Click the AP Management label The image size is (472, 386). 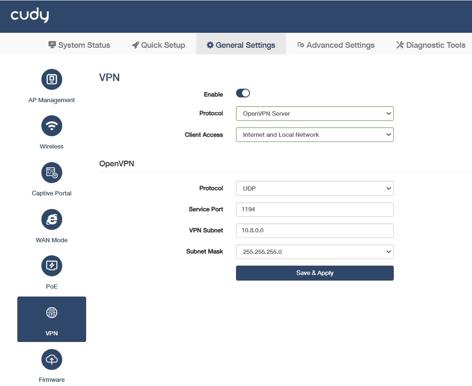[x=52, y=100]
